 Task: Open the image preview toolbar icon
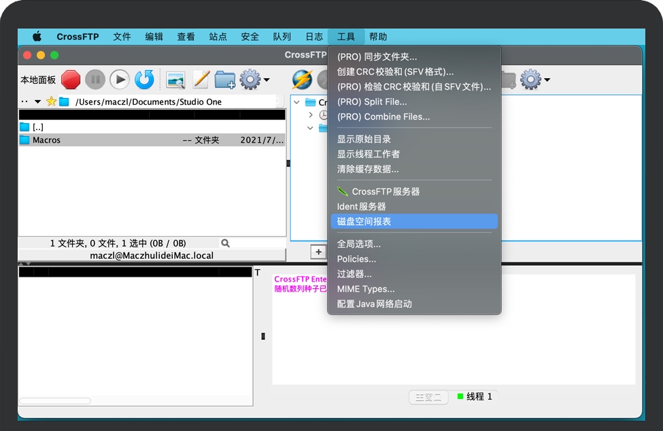175,79
